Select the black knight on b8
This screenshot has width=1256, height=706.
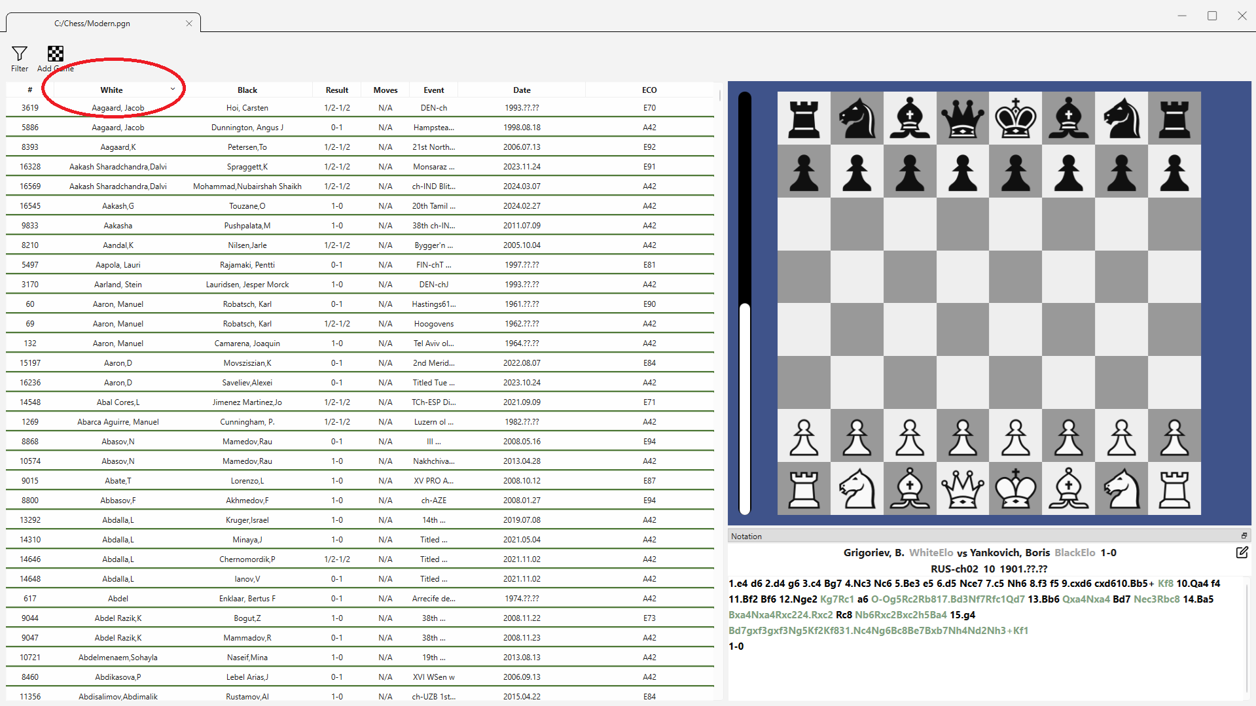[857, 118]
